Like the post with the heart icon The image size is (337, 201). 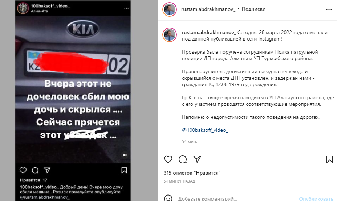coord(168,159)
